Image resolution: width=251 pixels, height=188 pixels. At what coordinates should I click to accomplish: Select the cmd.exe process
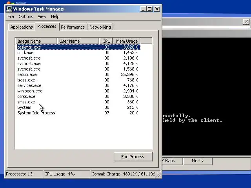[x=78, y=52]
